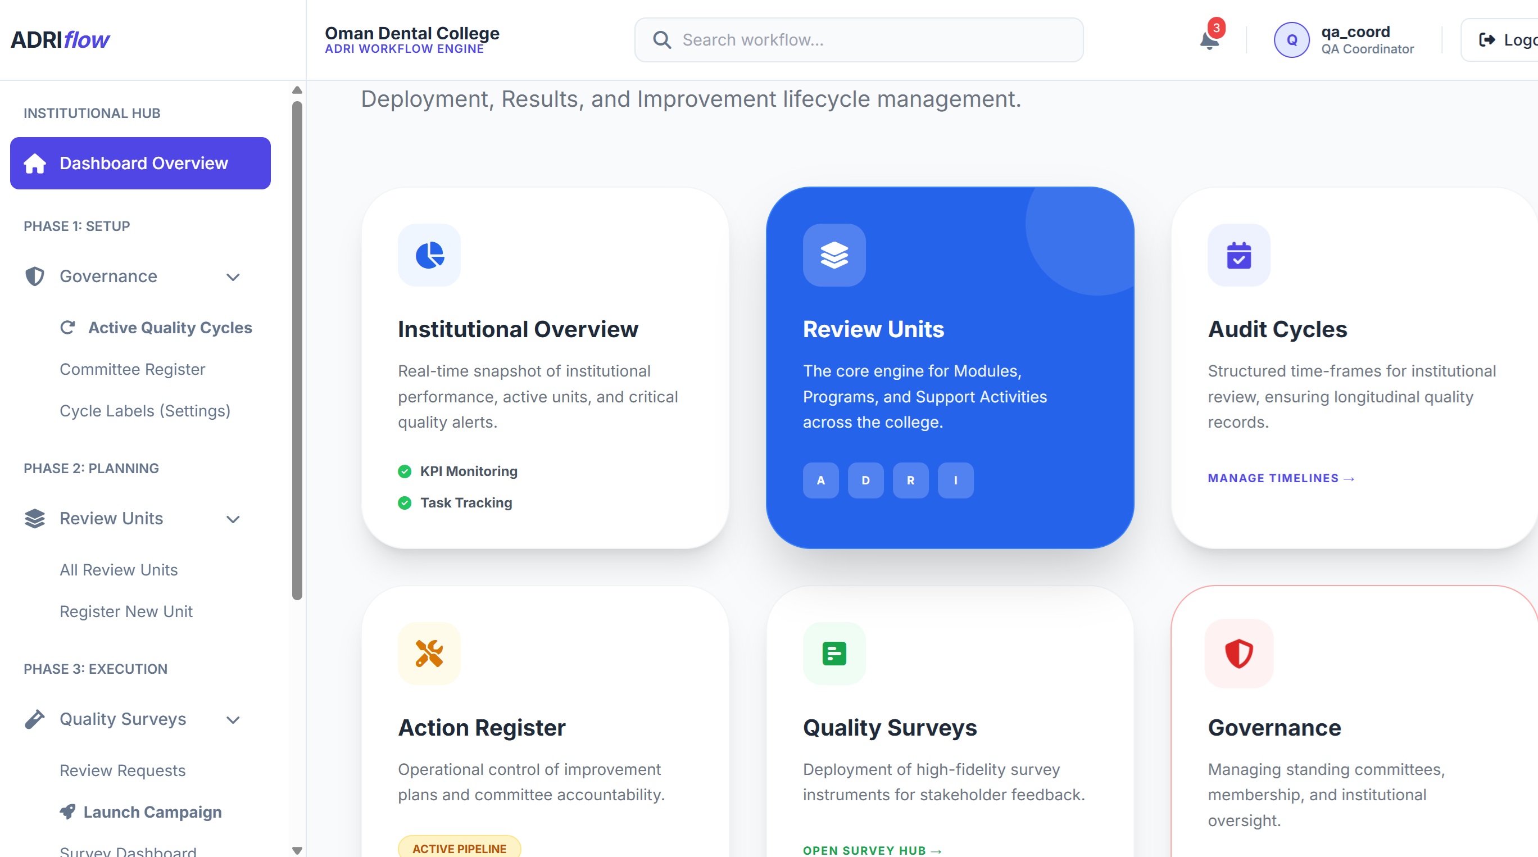Click the Launch Campaign rocket icon
This screenshot has height=857, width=1538.
pyautogui.click(x=67, y=811)
